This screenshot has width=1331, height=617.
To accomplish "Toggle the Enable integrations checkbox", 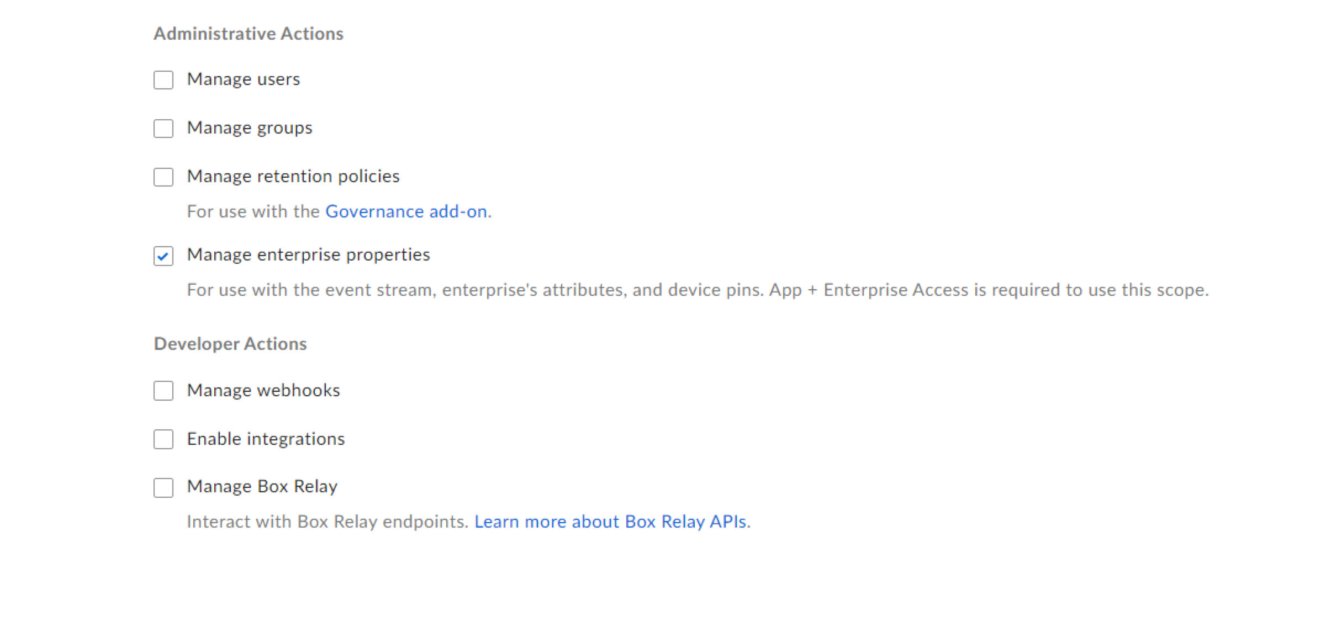I will 163,439.
